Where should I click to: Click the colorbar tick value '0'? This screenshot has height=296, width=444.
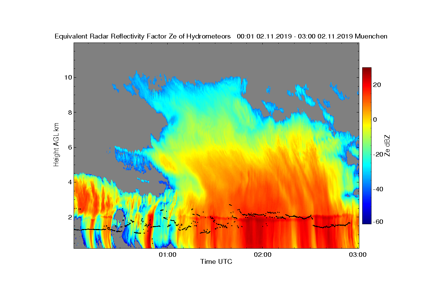coord(376,120)
